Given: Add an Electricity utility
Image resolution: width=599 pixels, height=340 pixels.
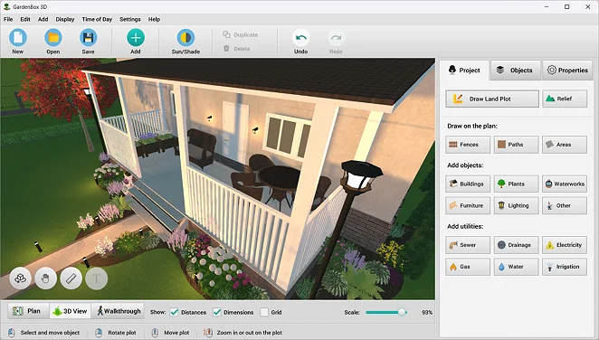Looking at the screenshot, I should click(565, 245).
